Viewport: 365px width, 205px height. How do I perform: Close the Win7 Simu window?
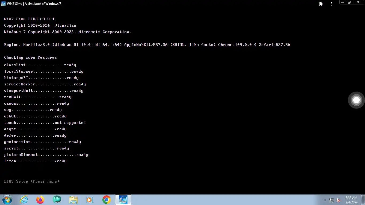pyautogui.click(x=358, y=2)
